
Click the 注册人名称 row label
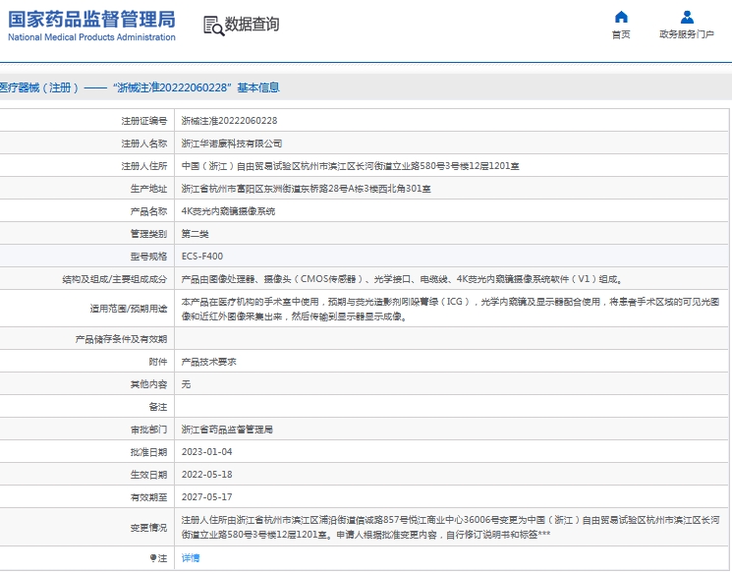coord(143,143)
